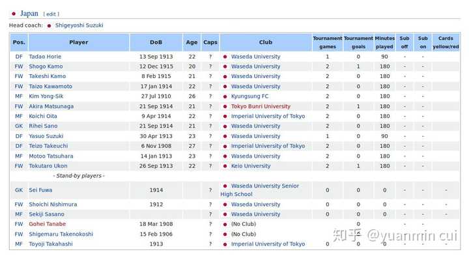
Task: Click flag icon beside Kyungsung FC
Action: pos(225,96)
